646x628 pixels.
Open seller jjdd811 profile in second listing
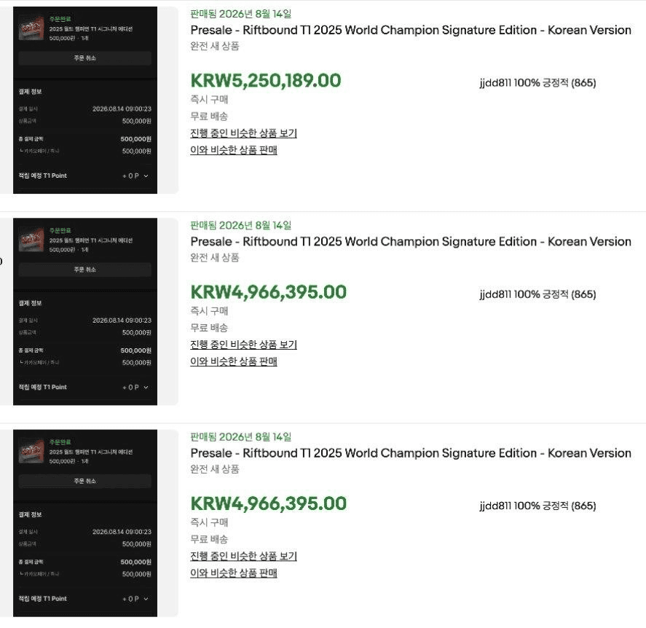[x=495, y=294]
